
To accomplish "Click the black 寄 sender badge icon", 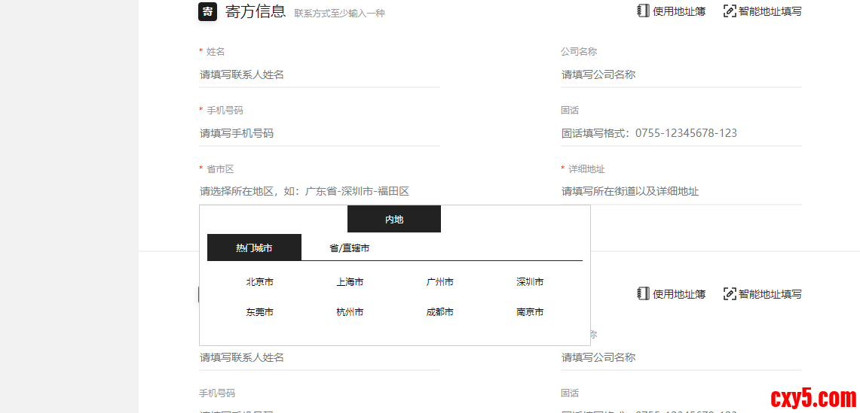I will [207, 11].
